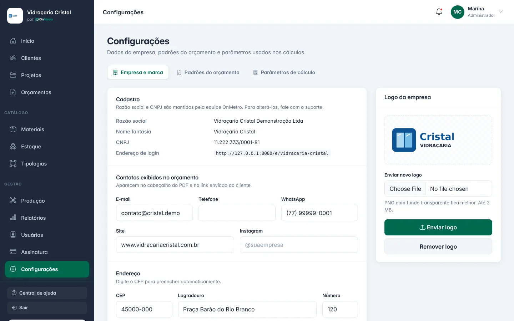Viewport: 514px width, 321px height.
Task: Click the Estoque cubes icon
Action: pos(13,146)
